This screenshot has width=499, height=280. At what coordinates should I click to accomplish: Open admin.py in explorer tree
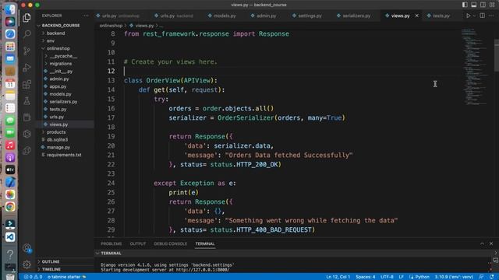[x=59, y=79]
